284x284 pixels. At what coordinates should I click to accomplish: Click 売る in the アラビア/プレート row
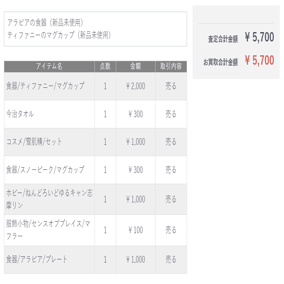click(x=171, y=259)
